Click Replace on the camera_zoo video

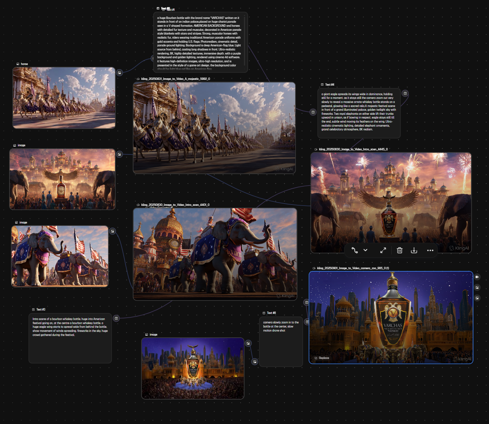point(322,358)
